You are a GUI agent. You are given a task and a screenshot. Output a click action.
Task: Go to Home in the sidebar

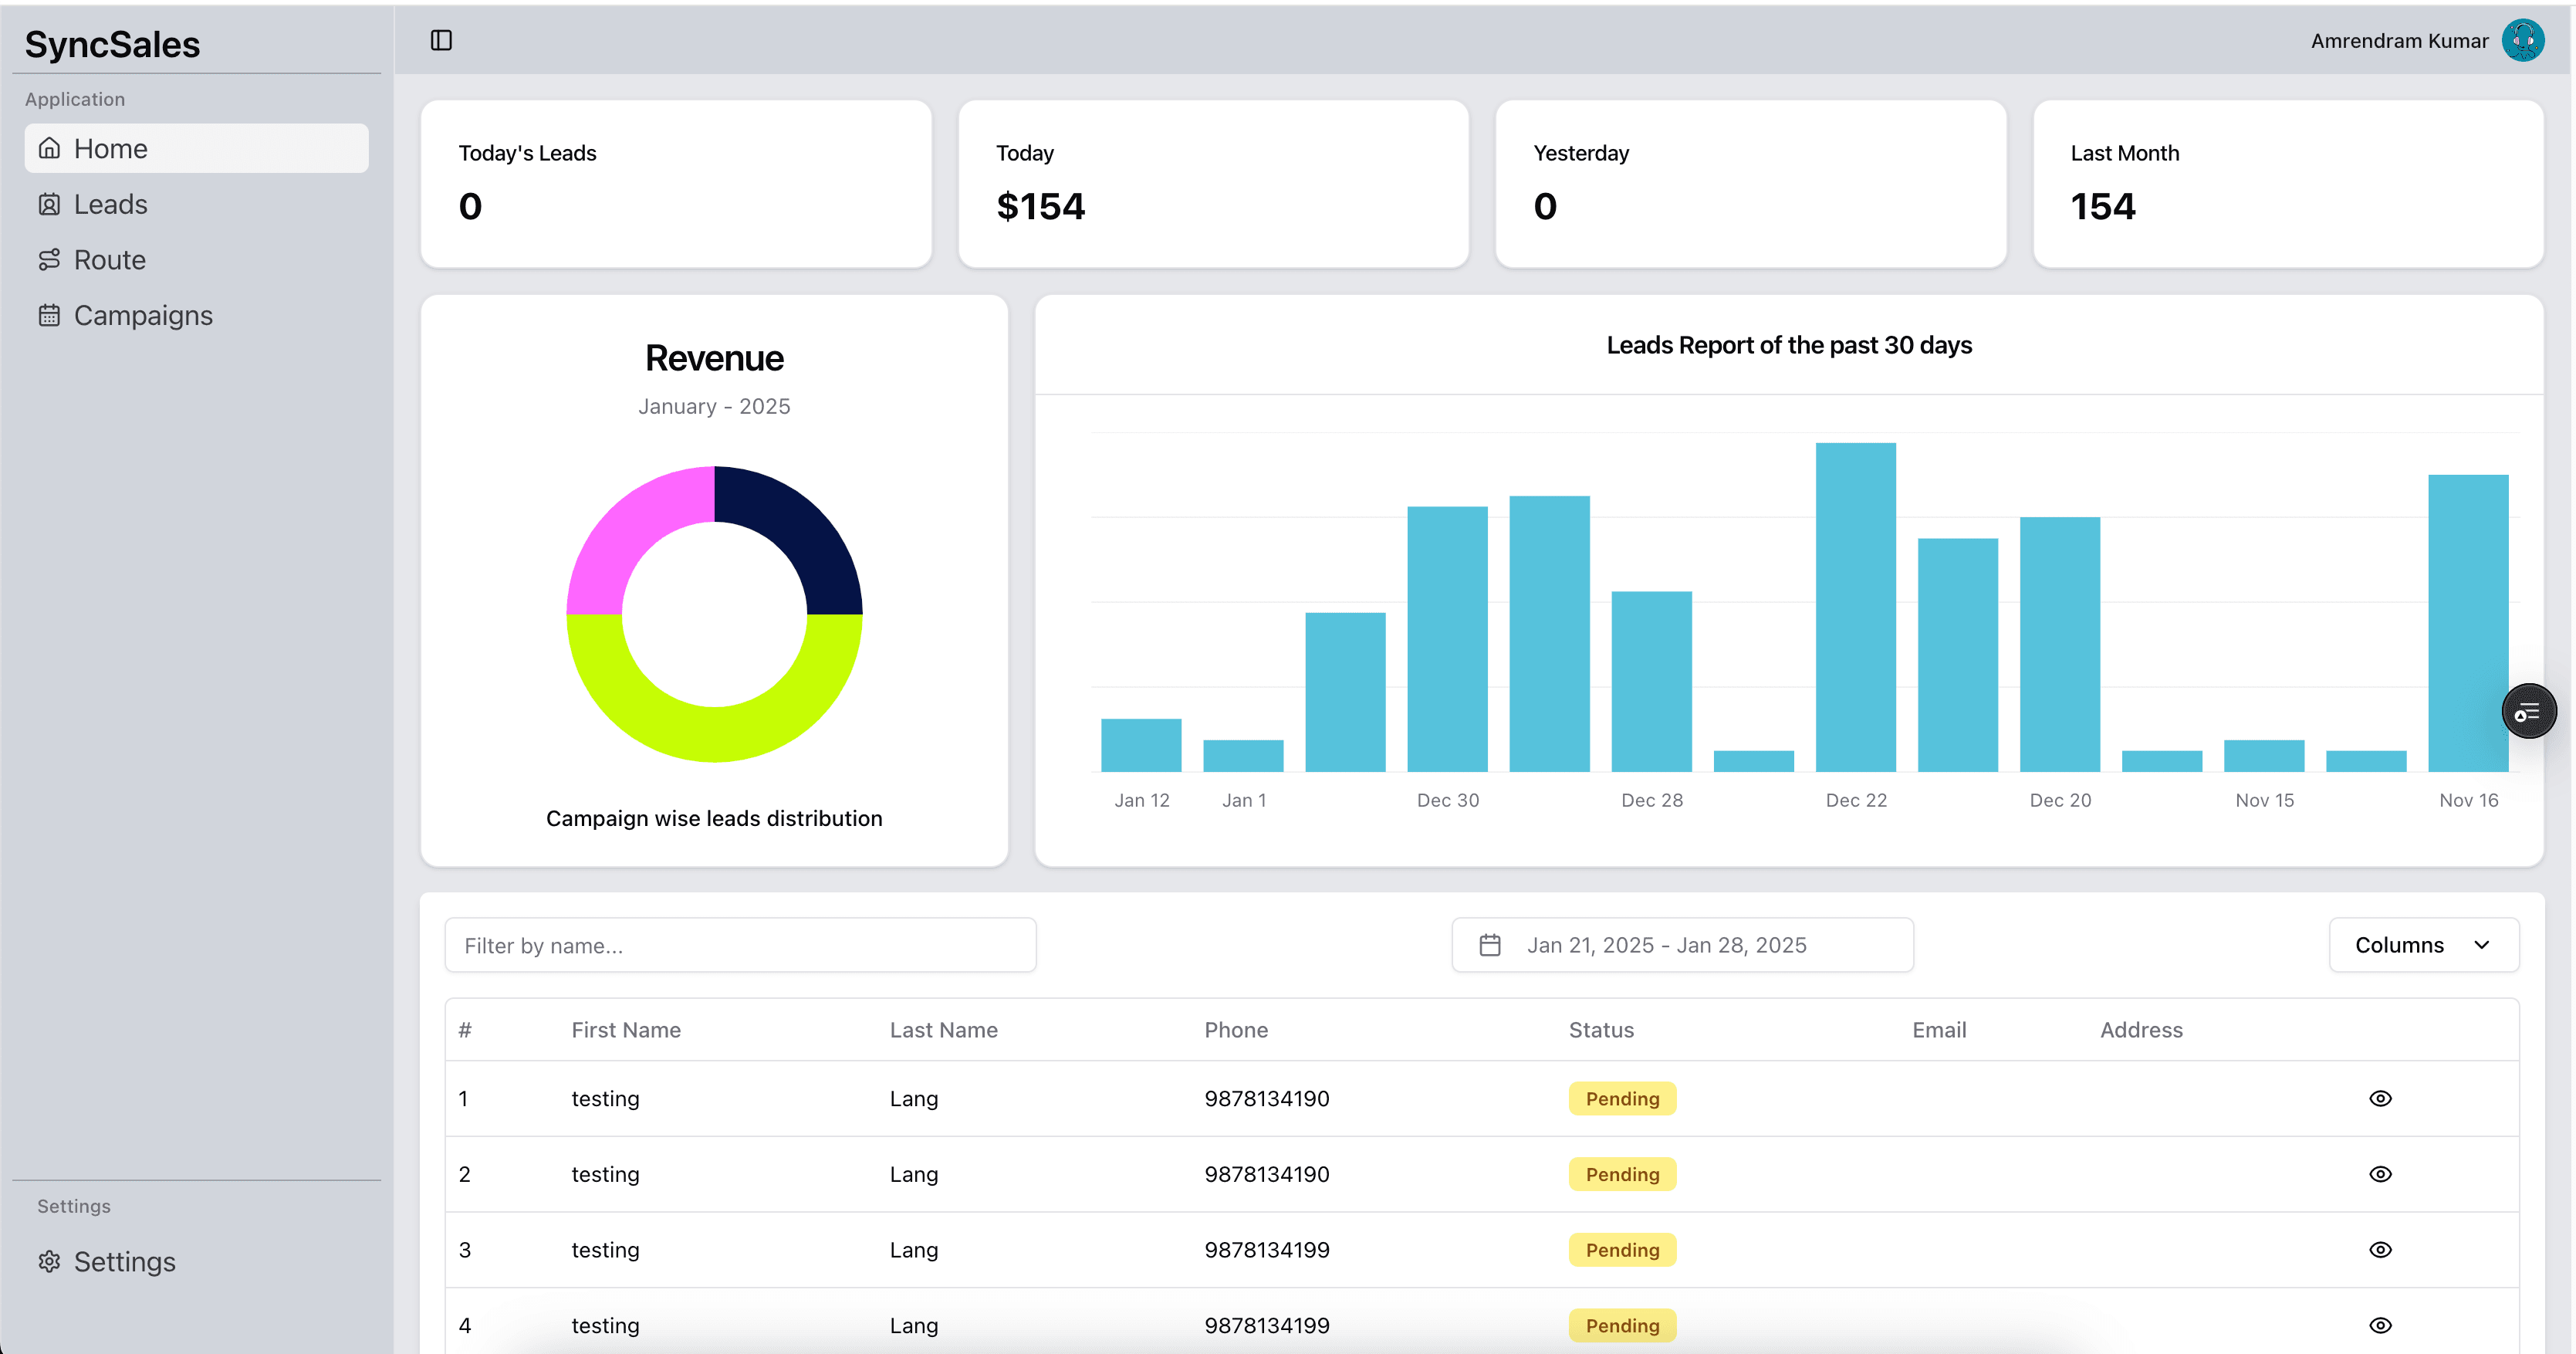click(x=196, y=149)
